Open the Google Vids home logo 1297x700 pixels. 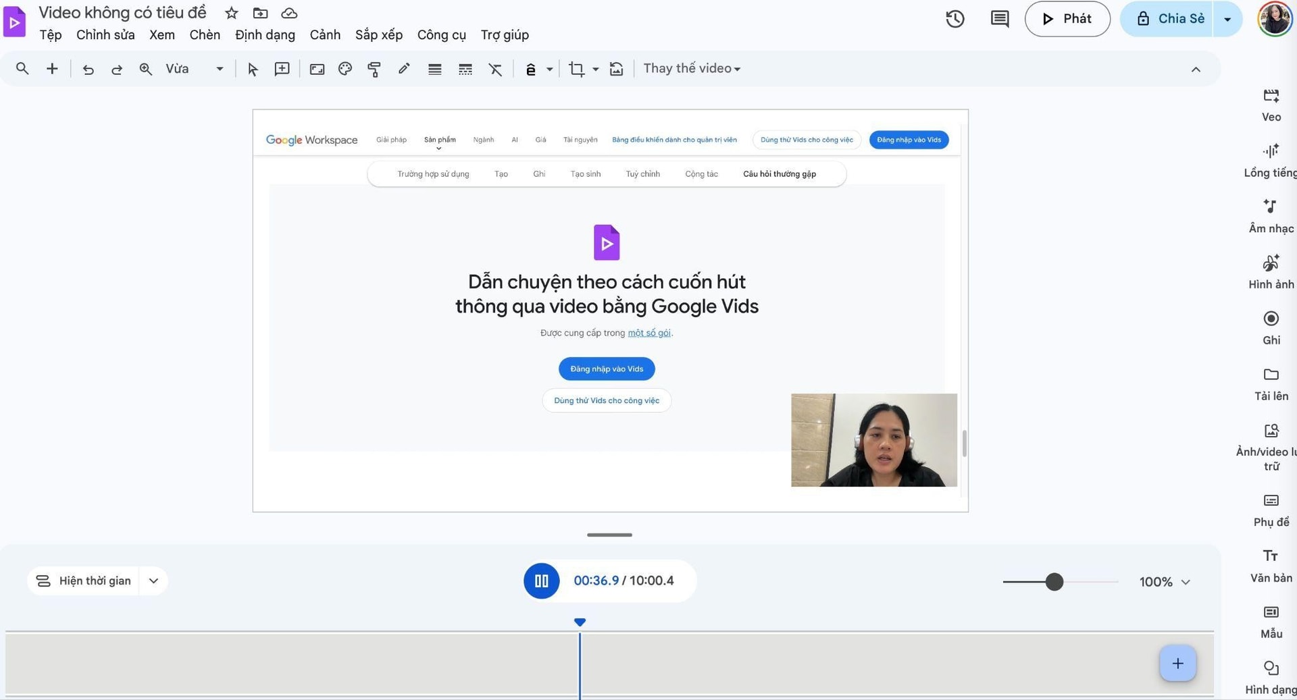coord(14,22)
